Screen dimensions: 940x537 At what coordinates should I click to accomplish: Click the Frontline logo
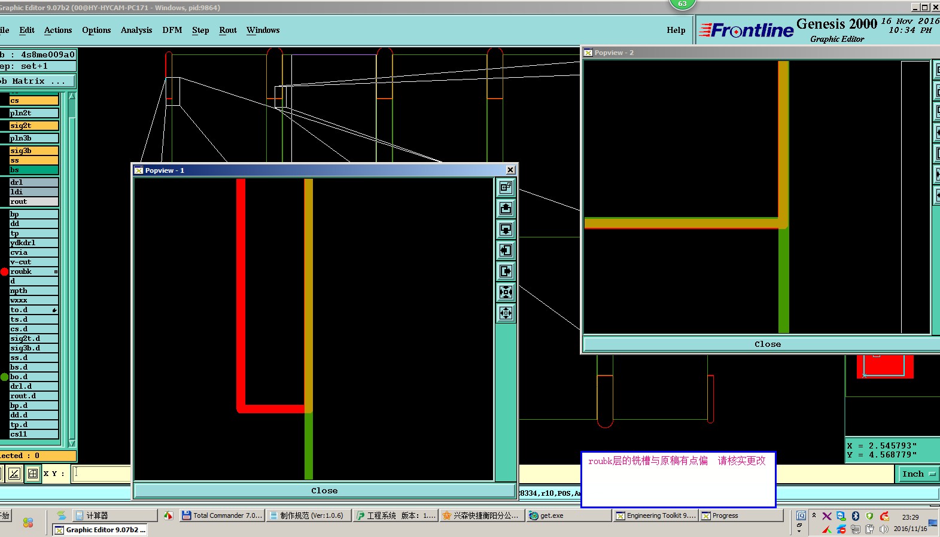tap(746, 30)
